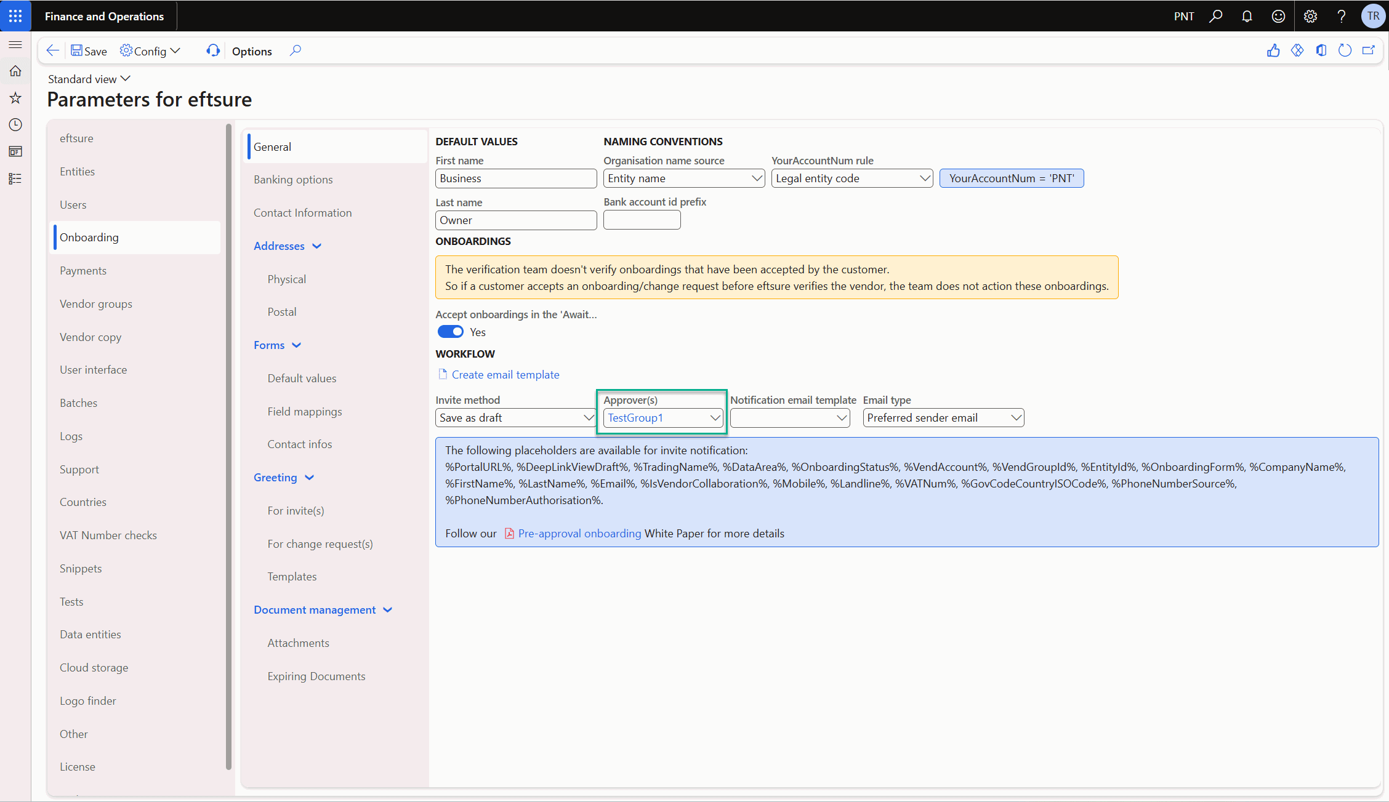Click the First name input field
1389x802 pixels.
point(516,178)
